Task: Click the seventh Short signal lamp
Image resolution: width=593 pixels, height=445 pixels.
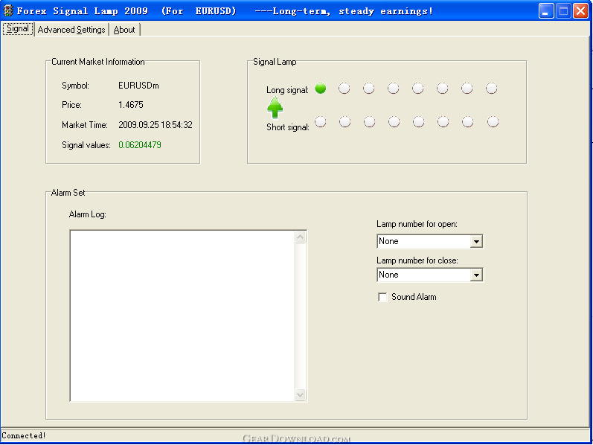Action: [x=468, y=122]
